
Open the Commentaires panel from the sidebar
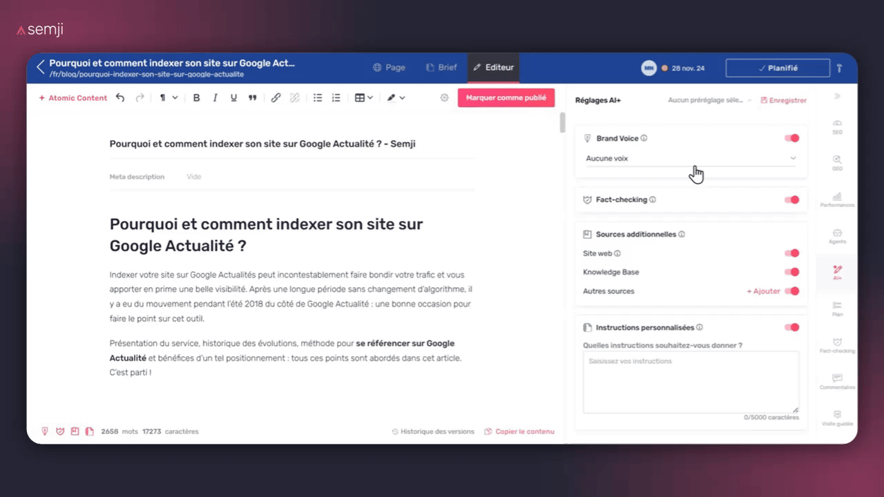click(x=836, y=382)
